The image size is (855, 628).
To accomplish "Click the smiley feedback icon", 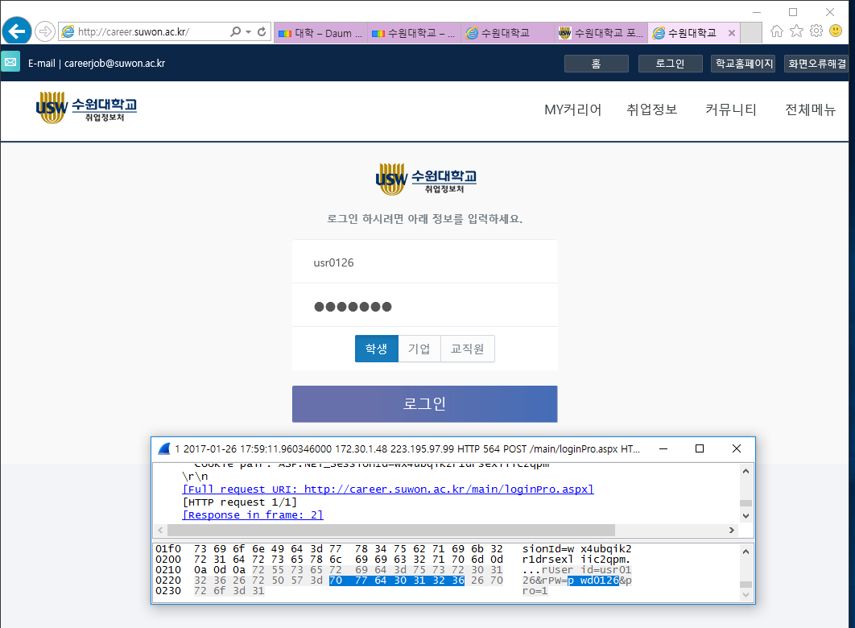I will pyautogui.click(x=836, y=31).
